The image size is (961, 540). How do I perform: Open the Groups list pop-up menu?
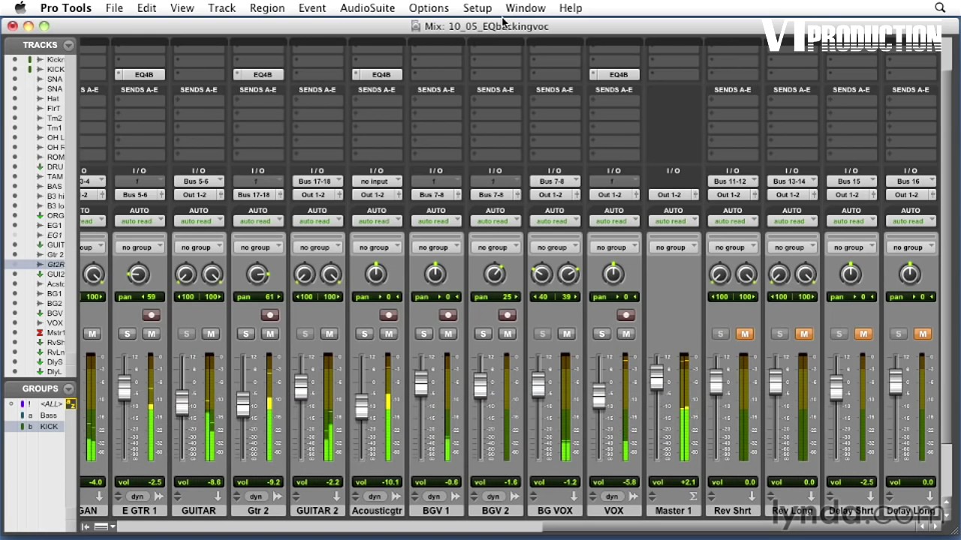[69, 388]
